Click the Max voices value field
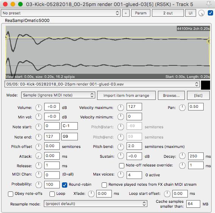 [x=134, y=175]
